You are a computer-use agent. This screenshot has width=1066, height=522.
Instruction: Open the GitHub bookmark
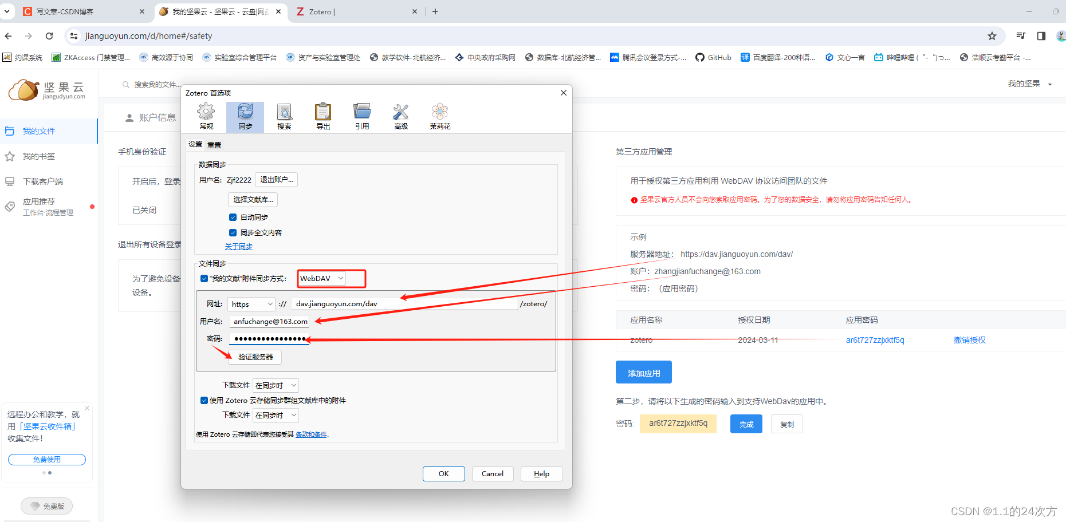[713, 57]
